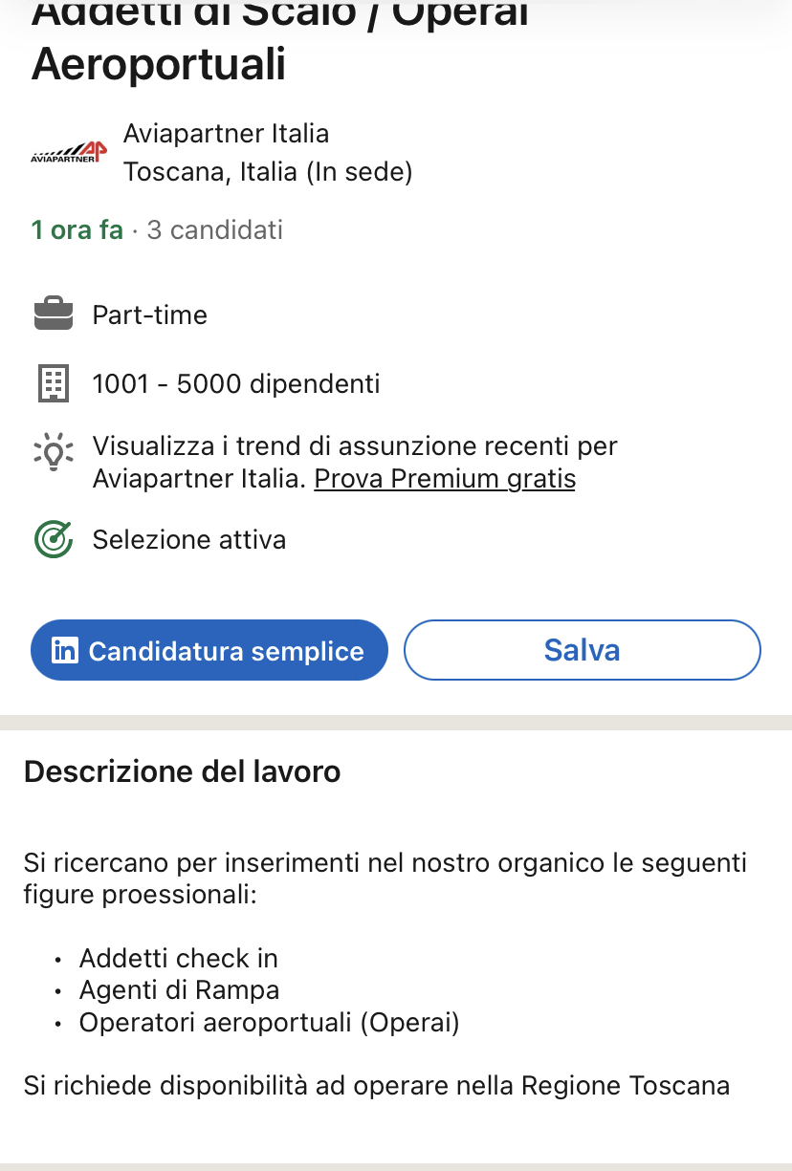Click the LinkedIn icon in Candidatura semplice
This screenshot has height=1171, width=792.
pos(65,651)
